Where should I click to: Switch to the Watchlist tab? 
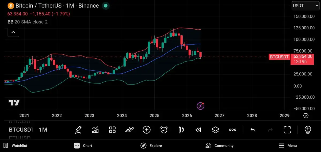[x=16, y=146]
